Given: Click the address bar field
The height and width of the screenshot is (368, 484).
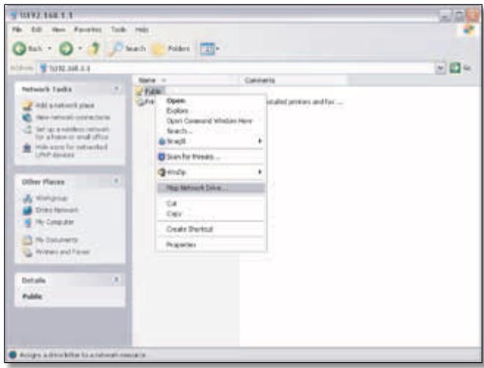Looking at the screenshot, I should [x=236, y=68].
